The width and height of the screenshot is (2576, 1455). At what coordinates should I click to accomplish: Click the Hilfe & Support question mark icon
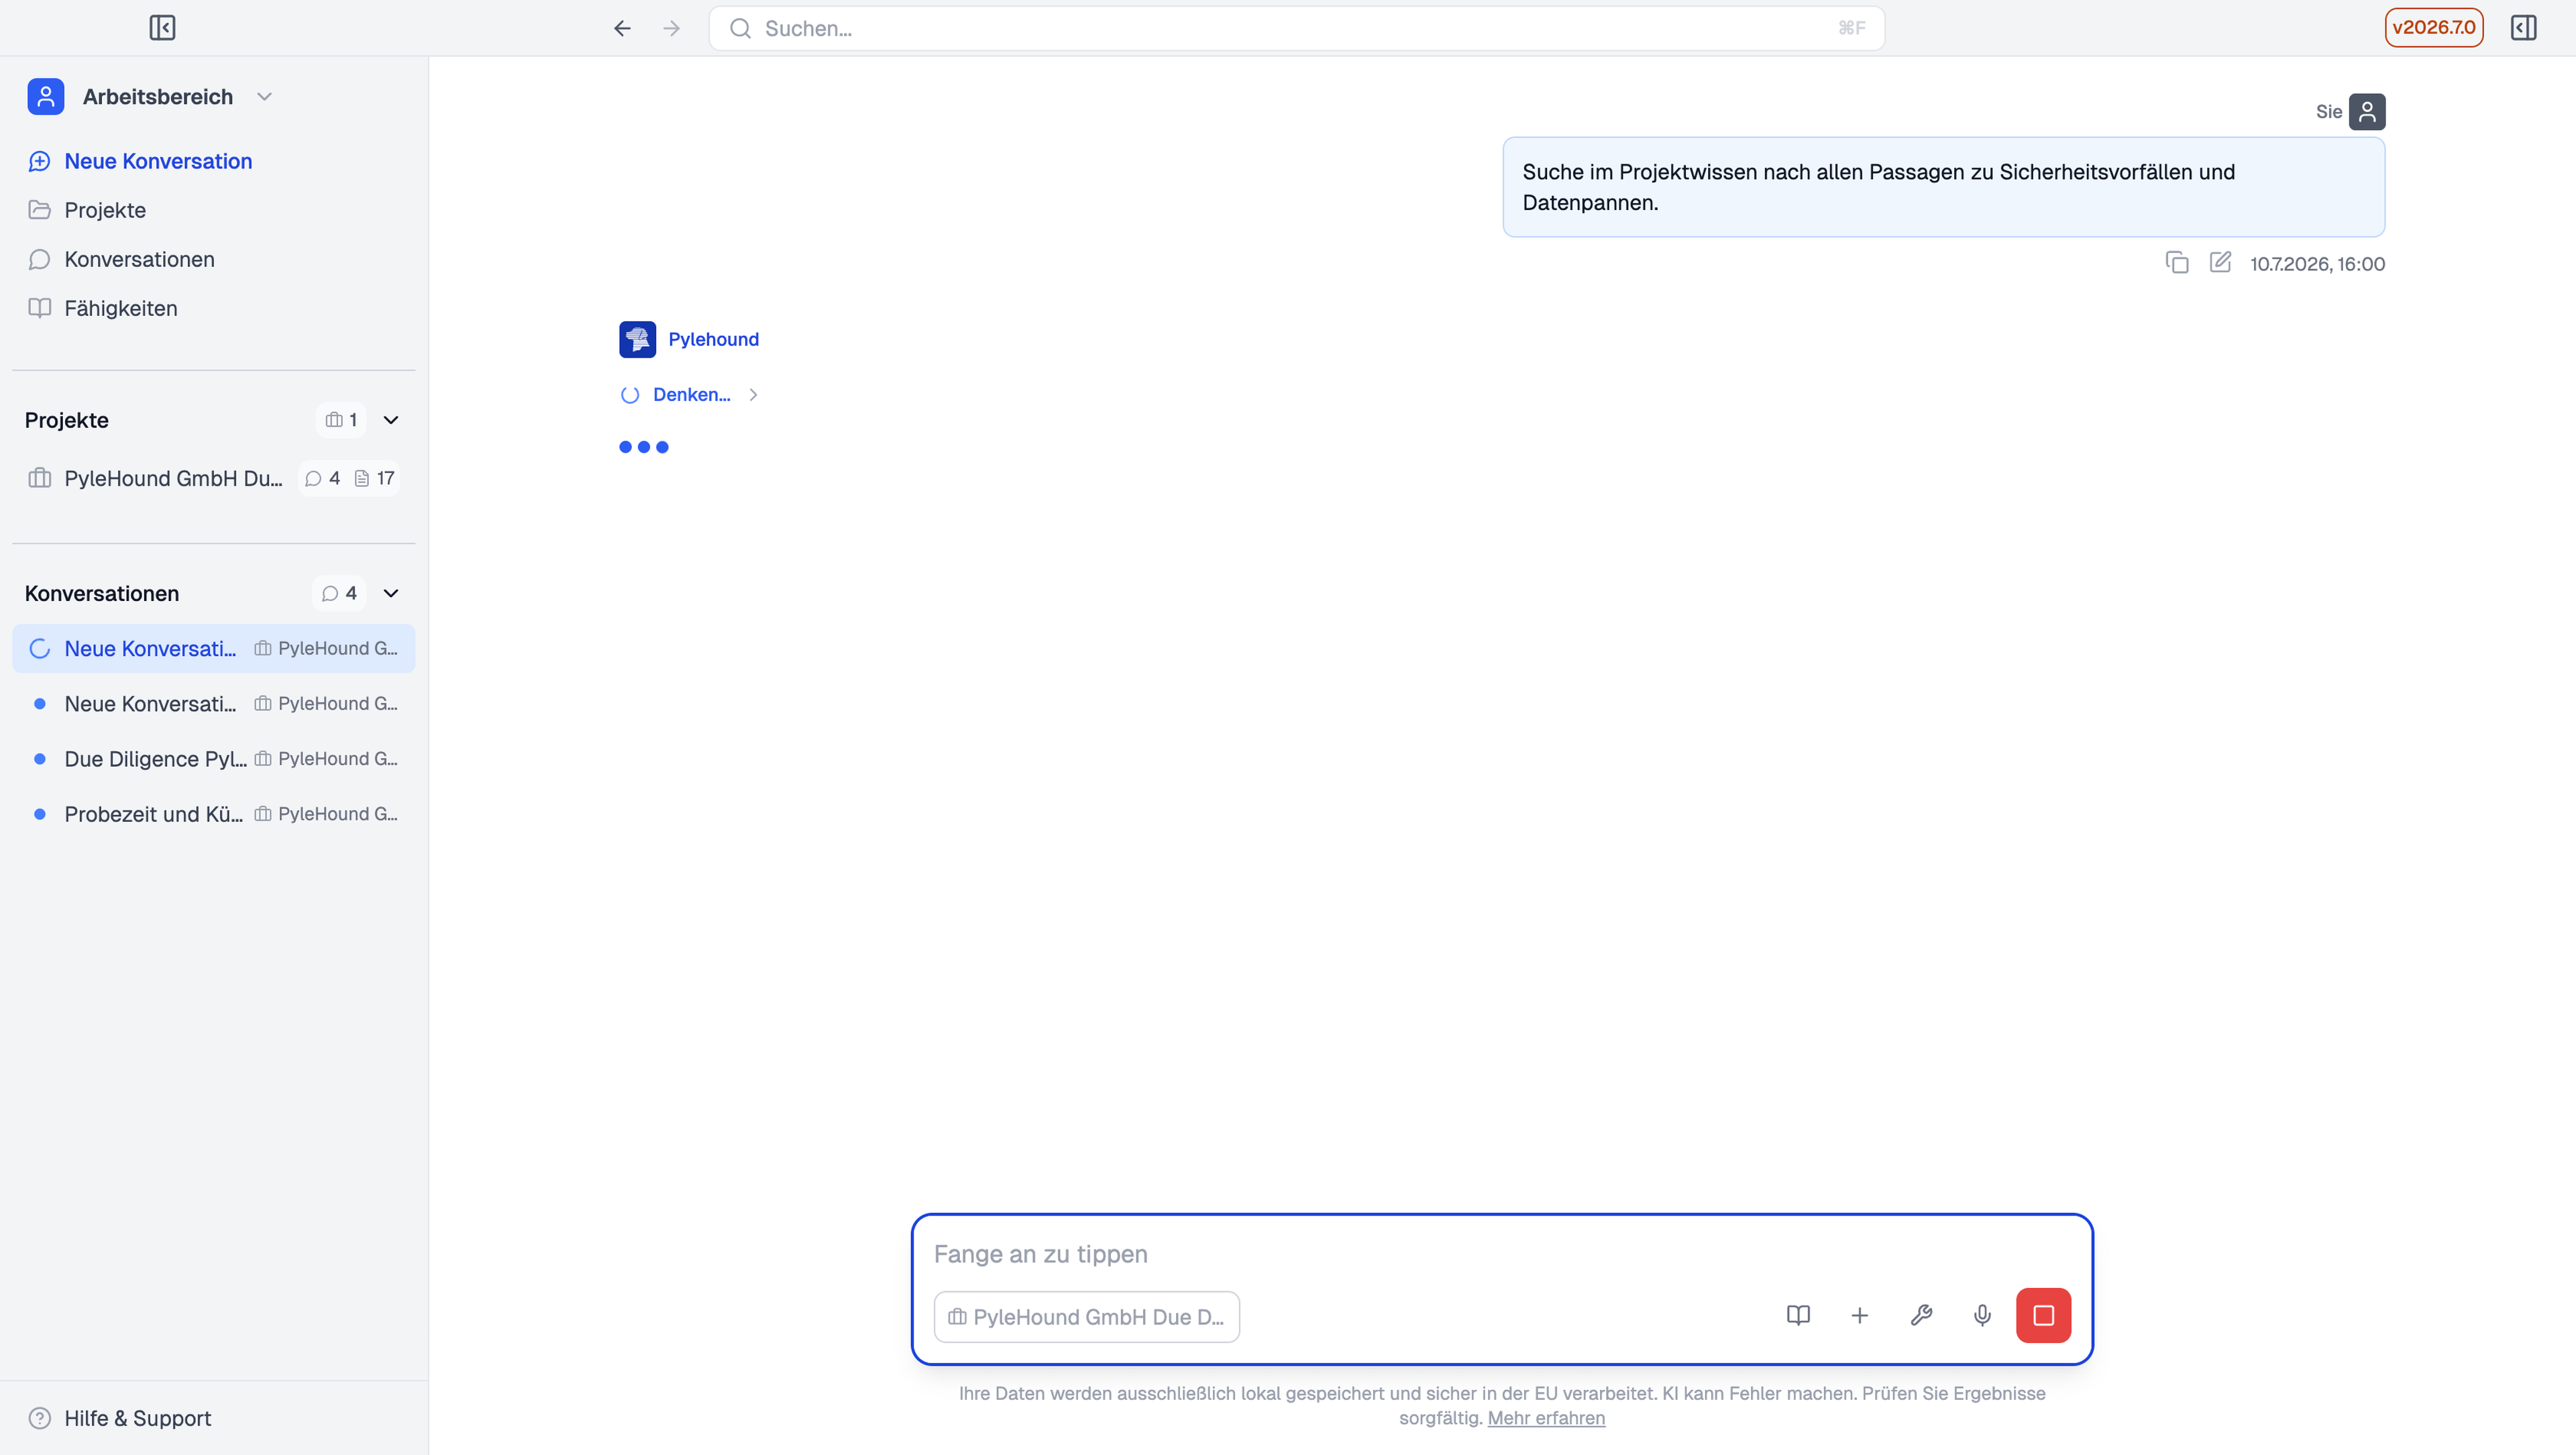(x=40, y=1418)
